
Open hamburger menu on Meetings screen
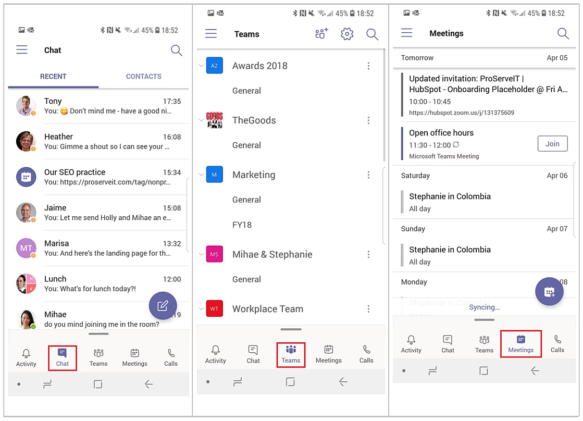(x=407, y=33)
